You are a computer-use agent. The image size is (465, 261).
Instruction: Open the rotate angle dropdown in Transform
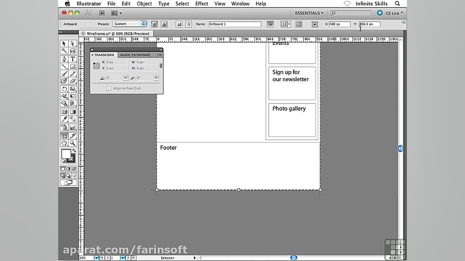click(x=126, y=78)
